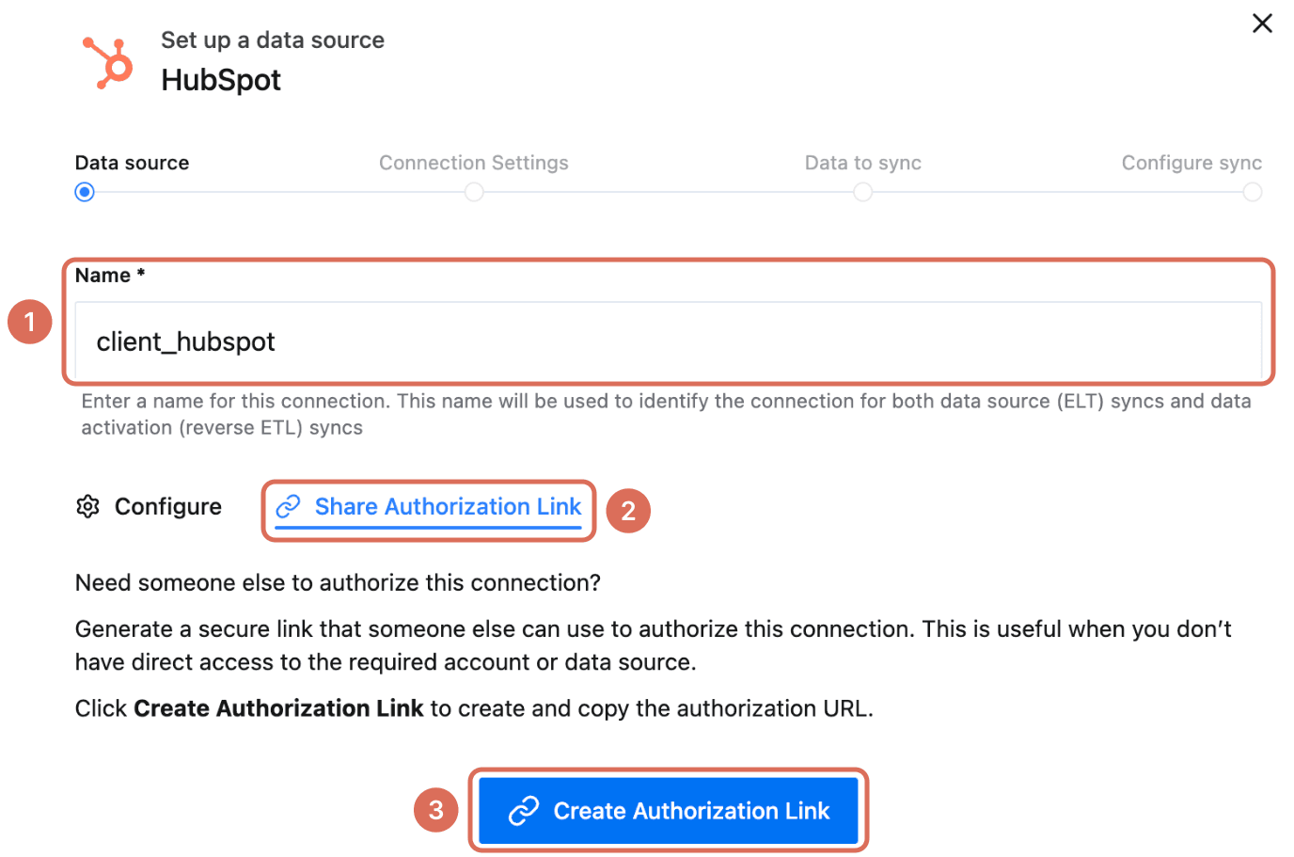Click the Name field containing client_hubspot
The width and height of the screenshot is (1294, 857).
pos(669,341)
